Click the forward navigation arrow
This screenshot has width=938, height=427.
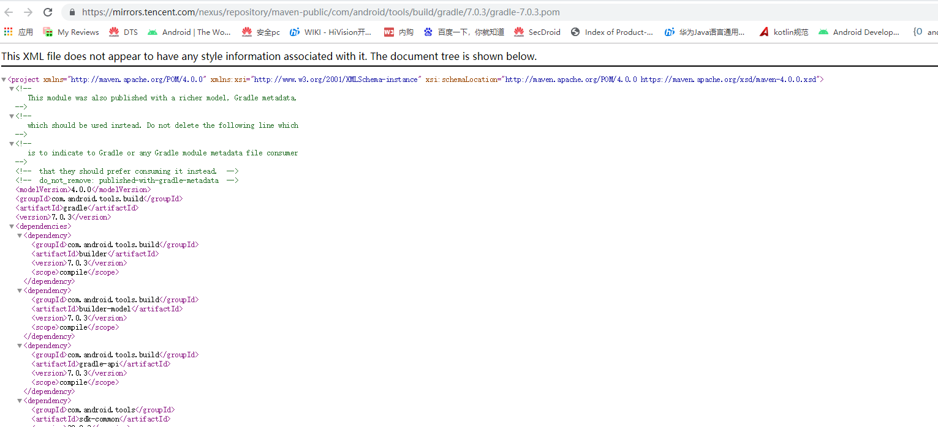[28, 12]
